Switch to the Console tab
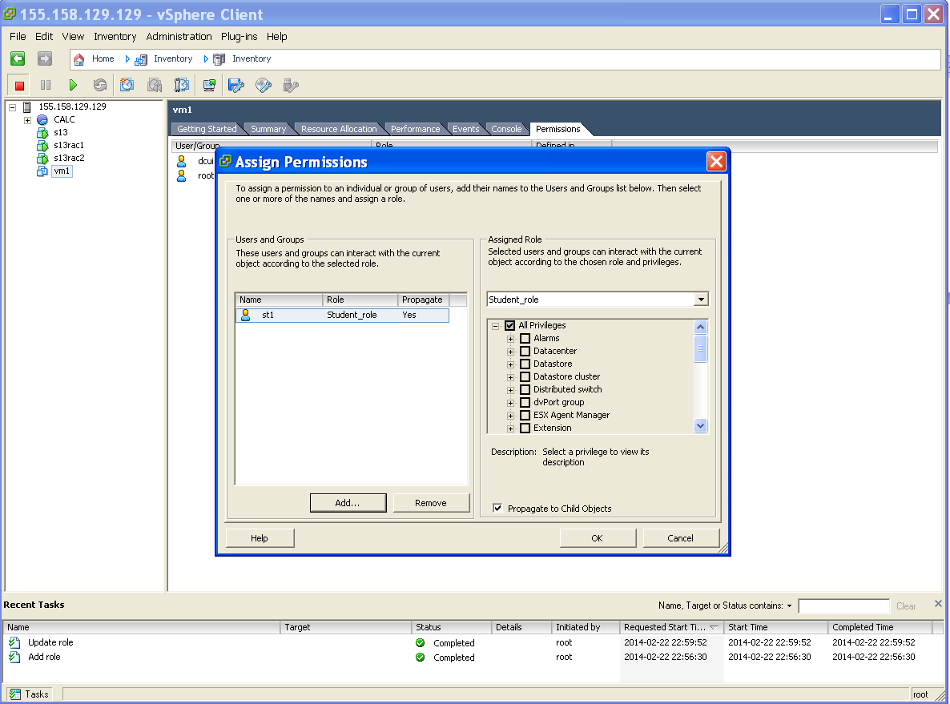 506,129
